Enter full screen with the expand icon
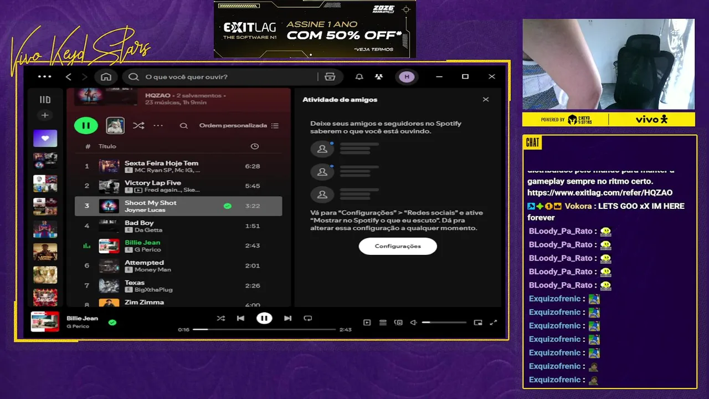This screenshot has width=709, height=399. coord(494,323)
